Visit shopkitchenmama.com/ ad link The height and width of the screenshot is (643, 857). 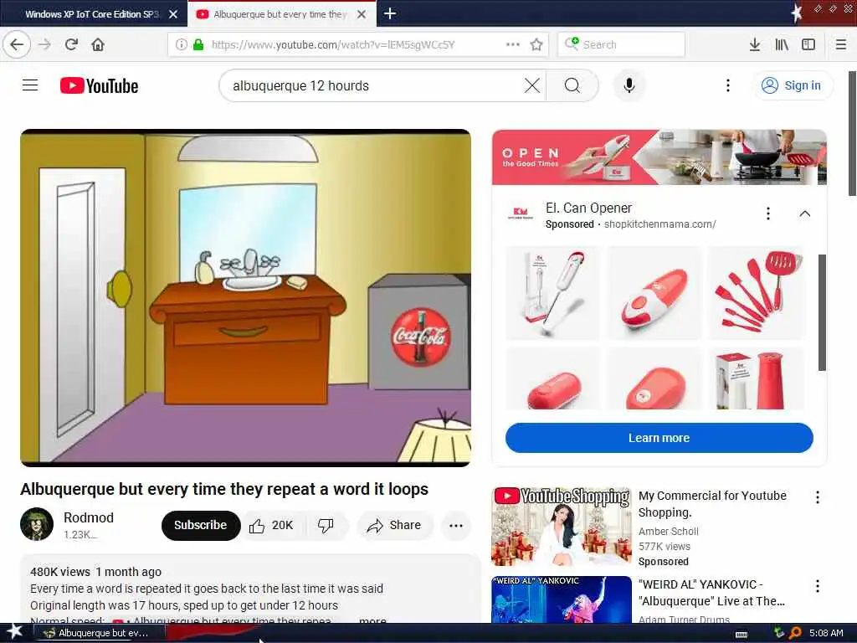tap(659, 224)
